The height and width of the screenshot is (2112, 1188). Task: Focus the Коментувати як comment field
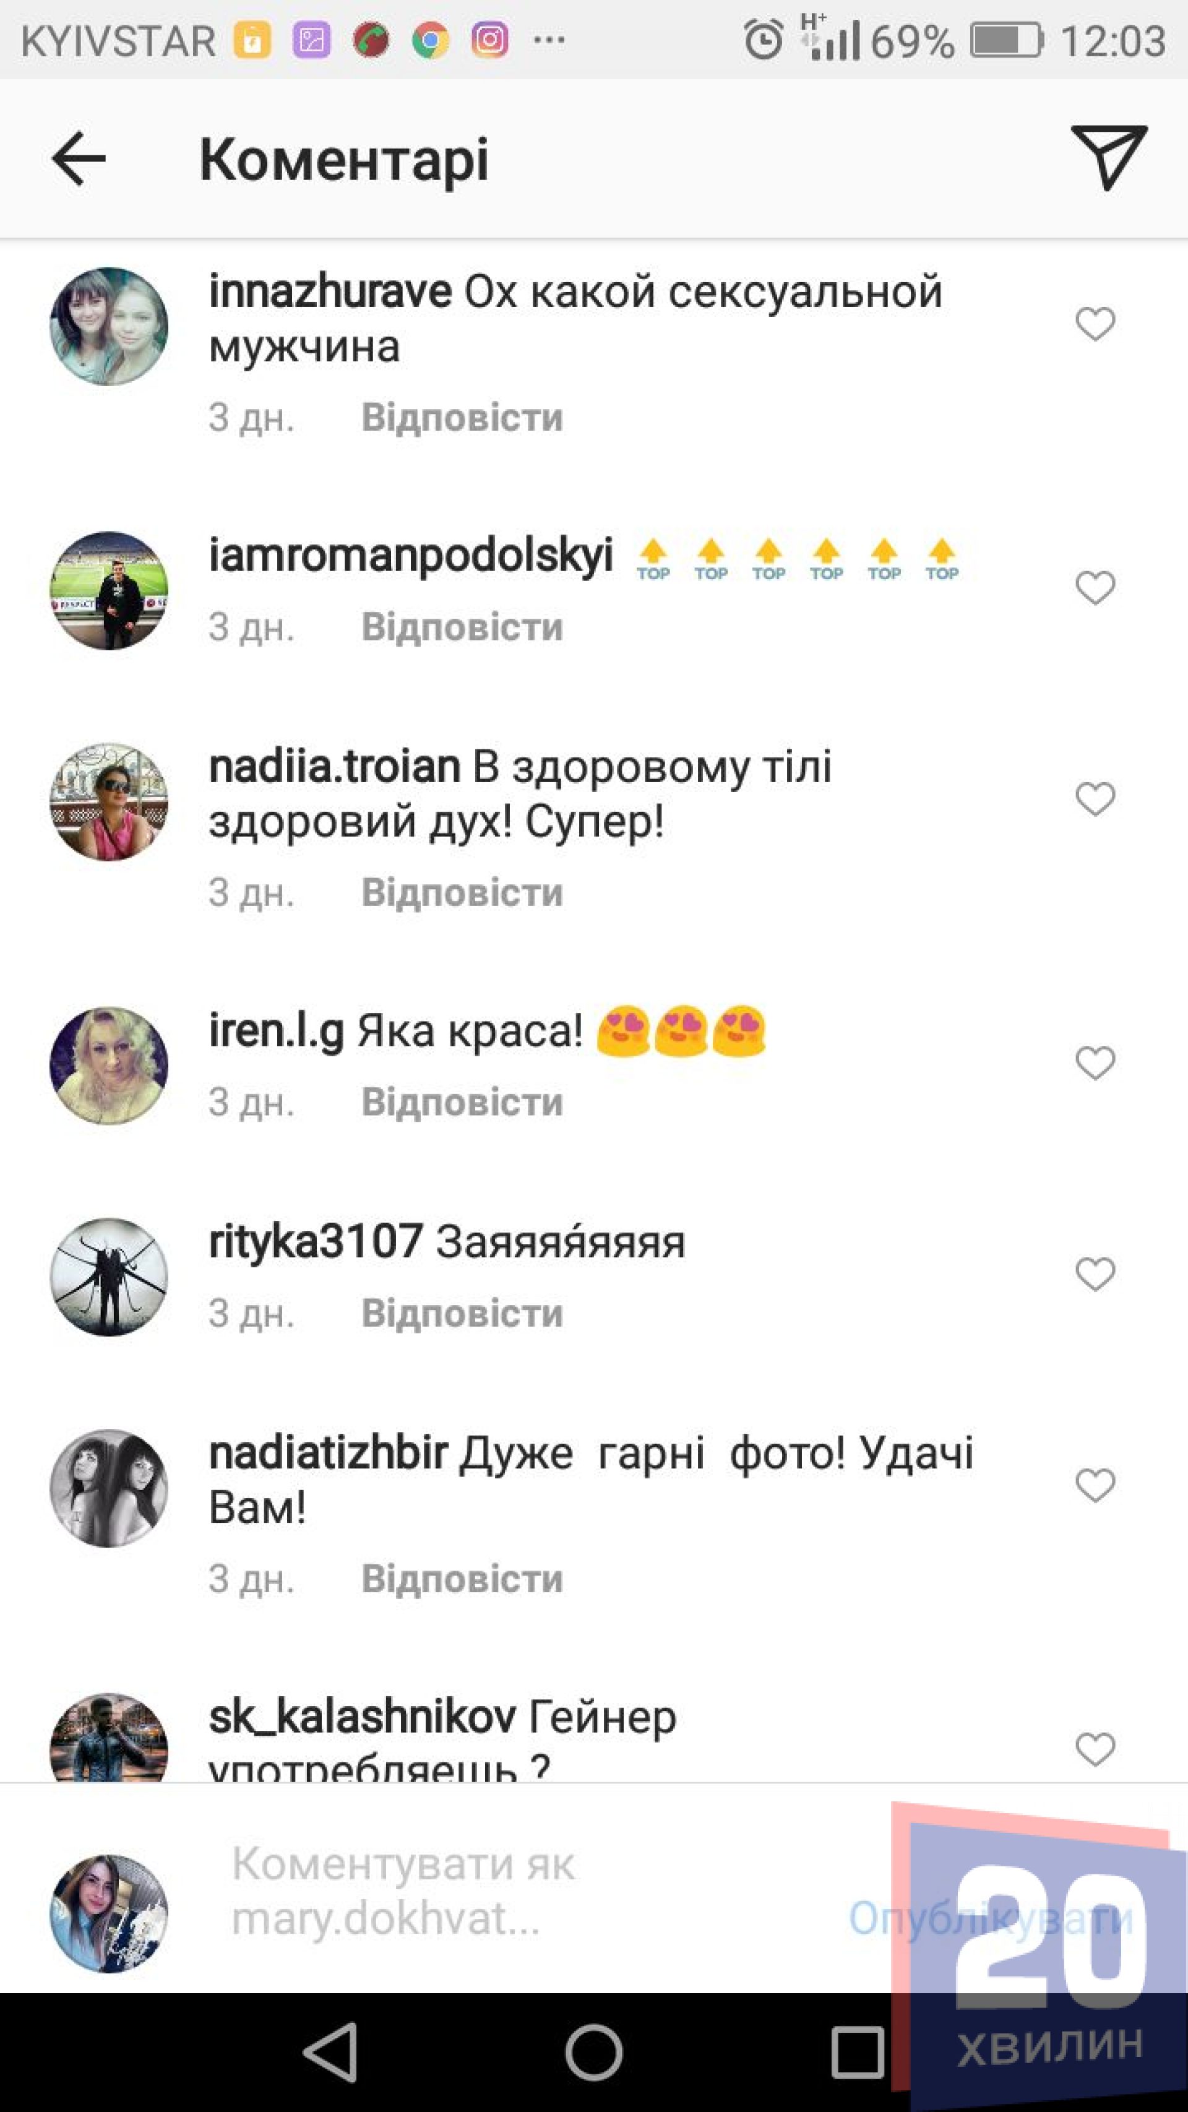pyautogui.click(x=525, y=1890)
